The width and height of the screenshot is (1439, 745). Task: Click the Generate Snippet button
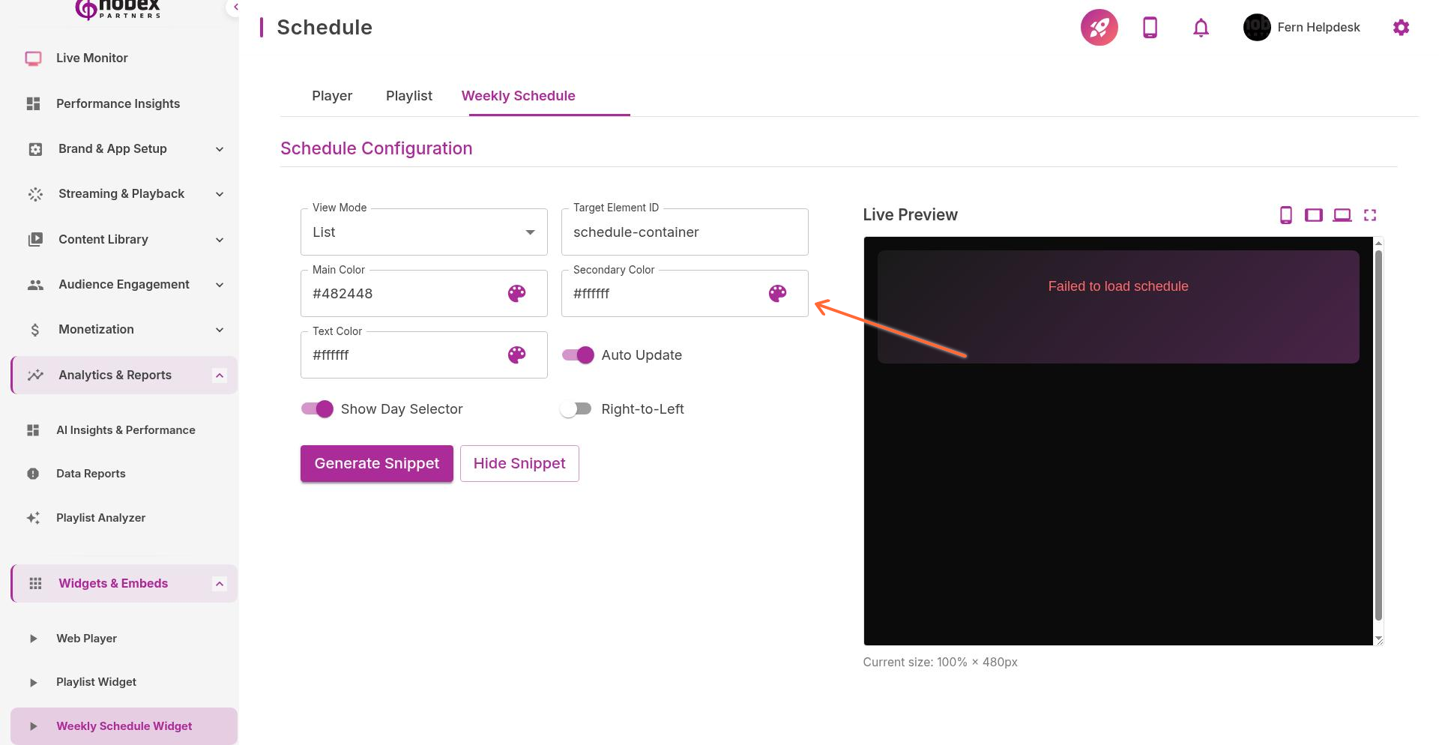(376, 463)
